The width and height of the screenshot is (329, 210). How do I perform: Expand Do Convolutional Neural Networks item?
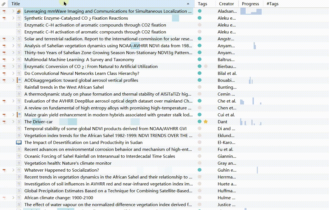click(x=13, y=73)
